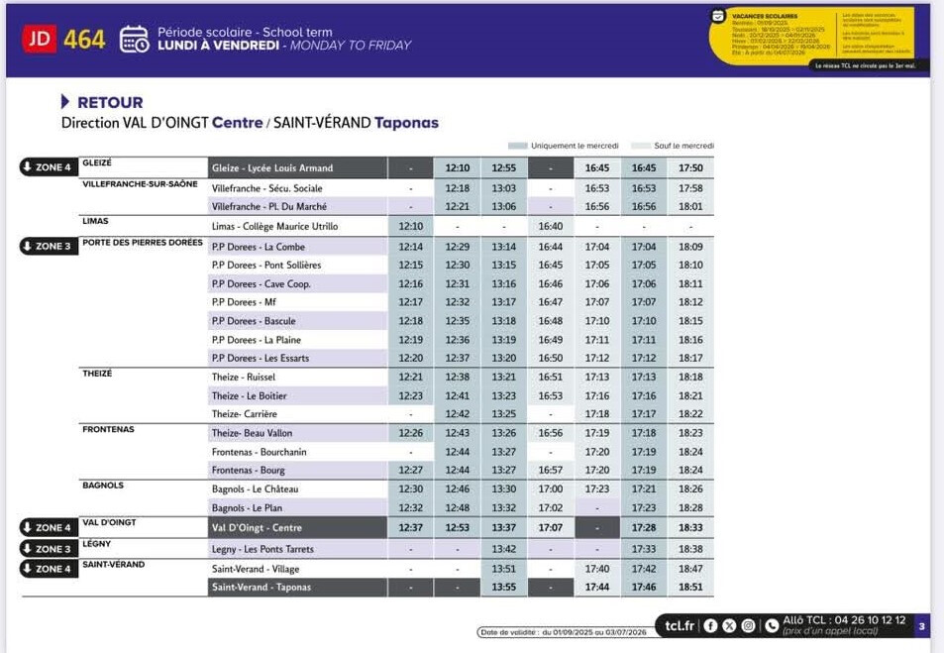The image size is (944, 653).
Task: Click the ZONE 4 badge beside Saint-Vérand
Action: coord(49,569)
